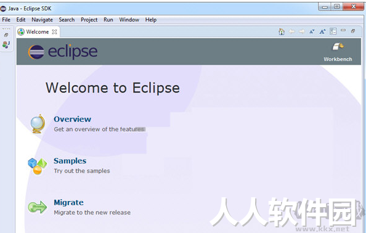
Task: Click the 'Welcome to Eclipse' heading
Action: (x=113, y=88)
